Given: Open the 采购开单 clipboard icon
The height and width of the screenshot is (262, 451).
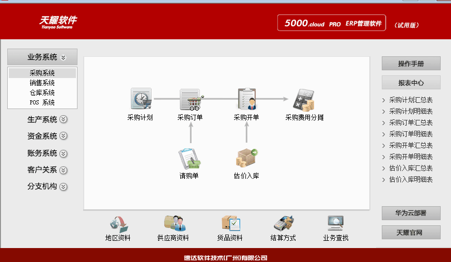Looking at the screenshot, I should coord(247,99).
